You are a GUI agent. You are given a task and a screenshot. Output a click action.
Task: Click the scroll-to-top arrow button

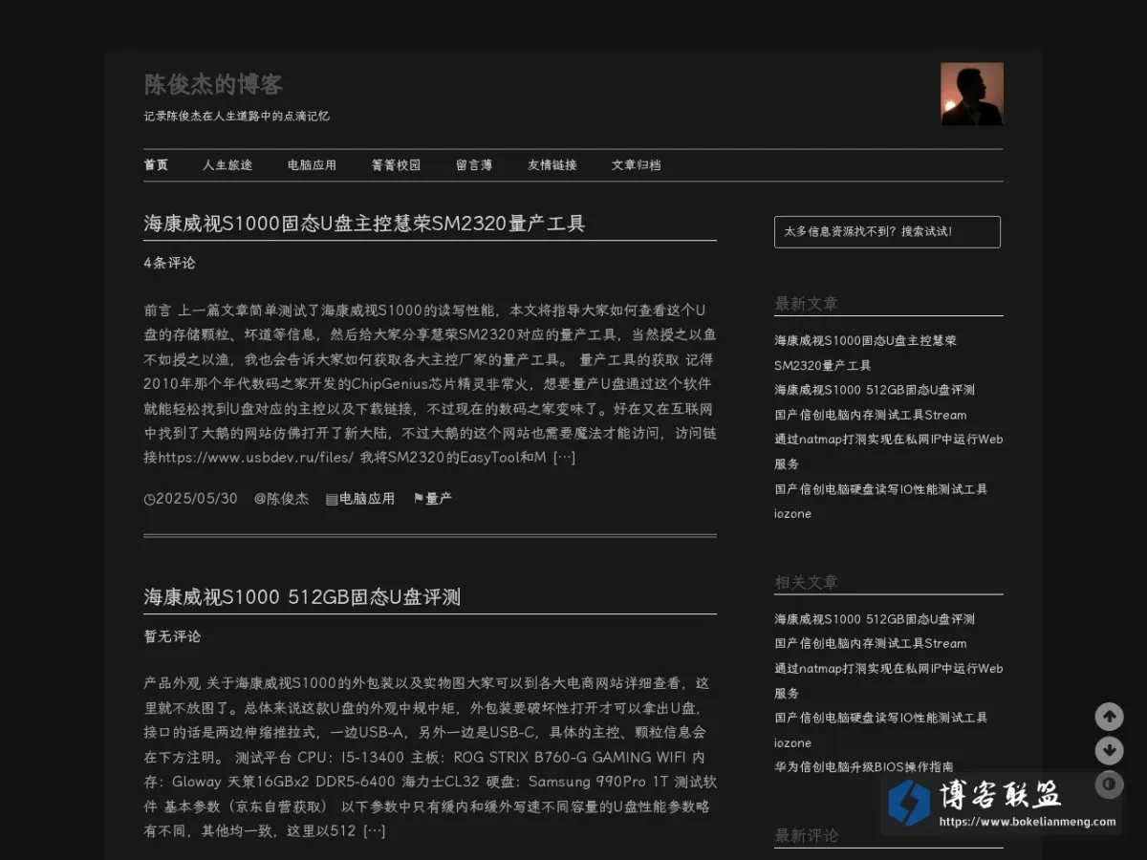[x=1109, y=717]
